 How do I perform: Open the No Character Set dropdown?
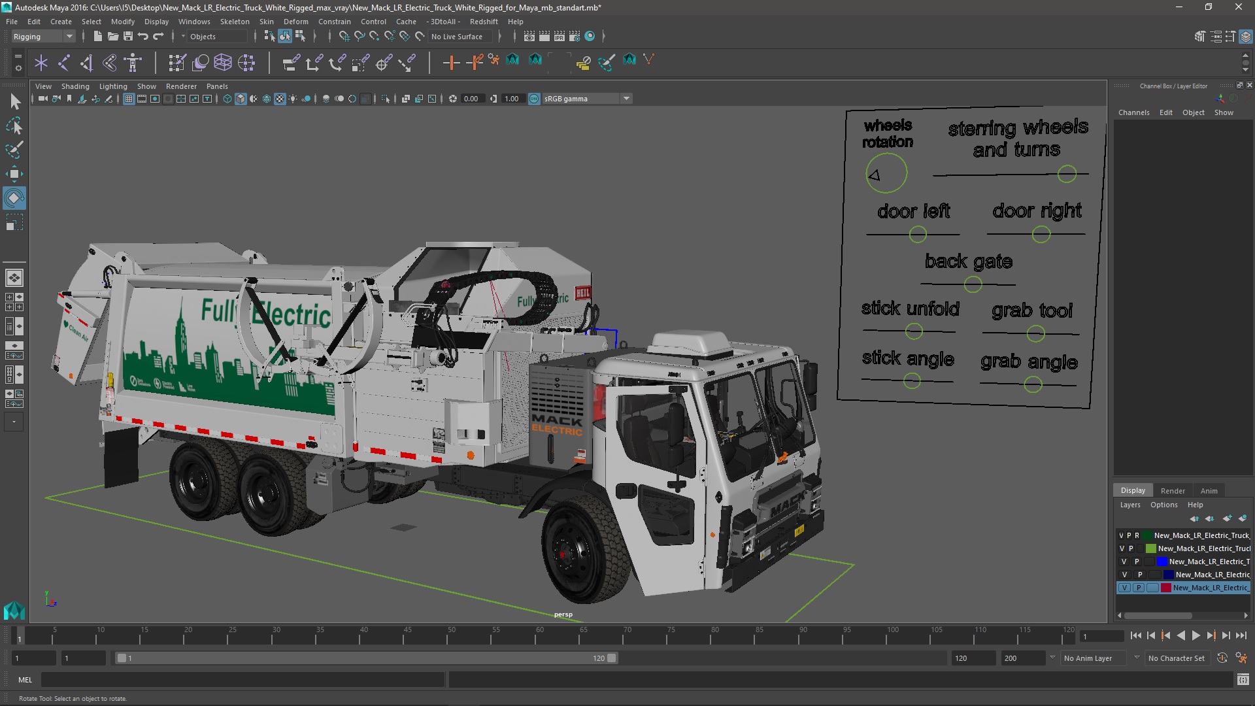click(1177, 658)
